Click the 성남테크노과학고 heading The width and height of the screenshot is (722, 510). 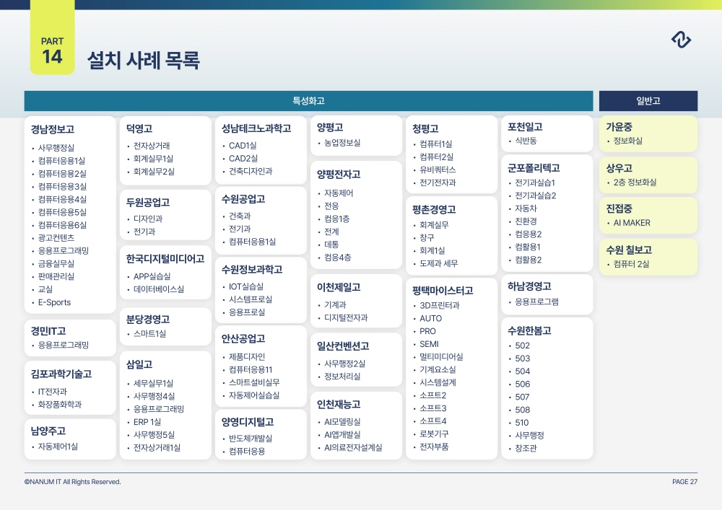[x=256, y=128]
